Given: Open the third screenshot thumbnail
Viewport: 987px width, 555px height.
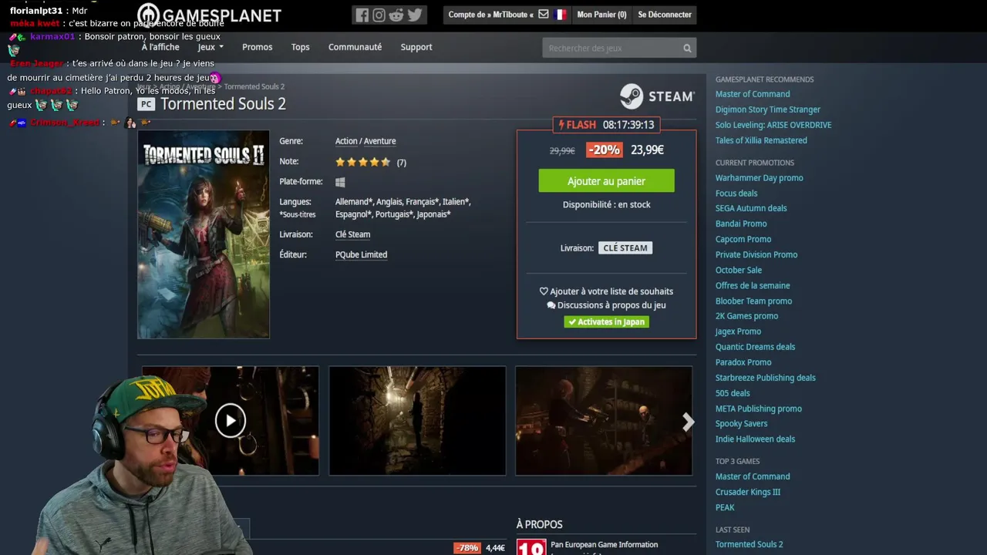Looking at the screenshot, I should coord(604,421).
